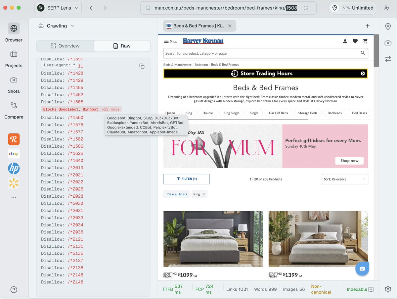Select the King Single chip
The image size is (397, 299).
coord(231,113)
